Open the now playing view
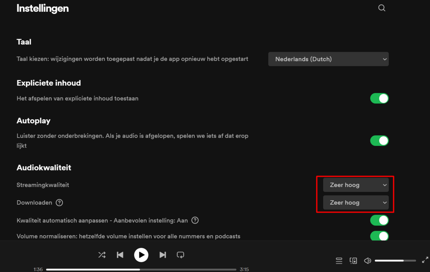The height and width of the screenshot is (272, 430). 353,260
